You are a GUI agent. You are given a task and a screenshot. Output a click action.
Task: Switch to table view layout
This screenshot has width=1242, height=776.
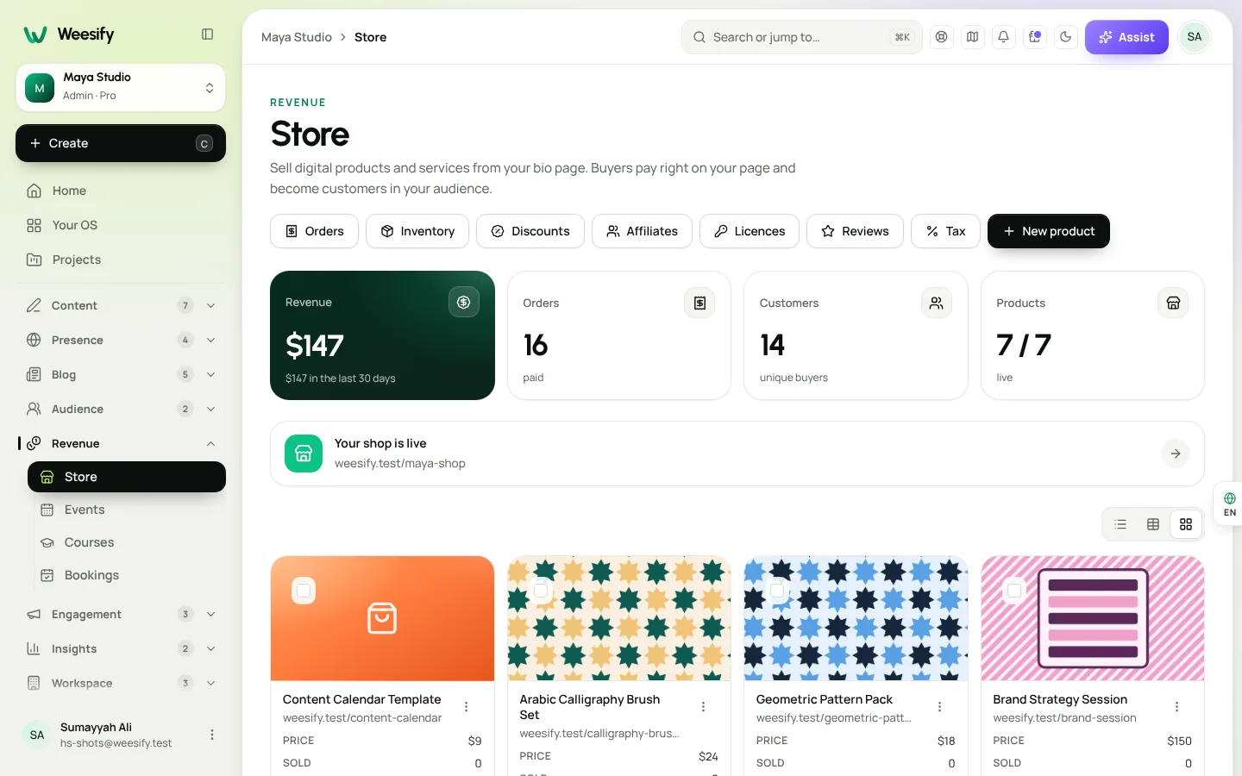1153,524
